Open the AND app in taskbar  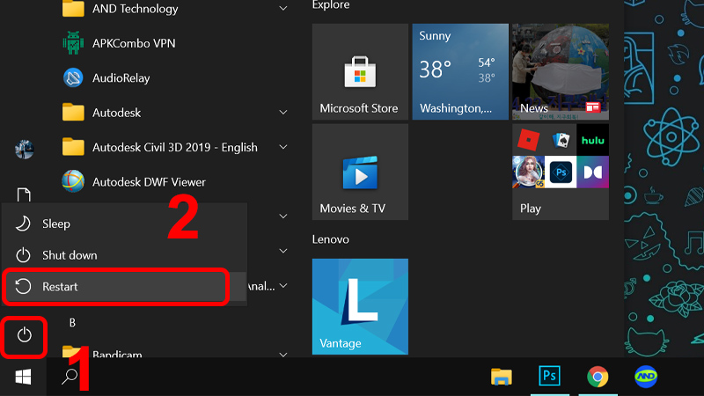pyautogui.click(x=646, y=377)
